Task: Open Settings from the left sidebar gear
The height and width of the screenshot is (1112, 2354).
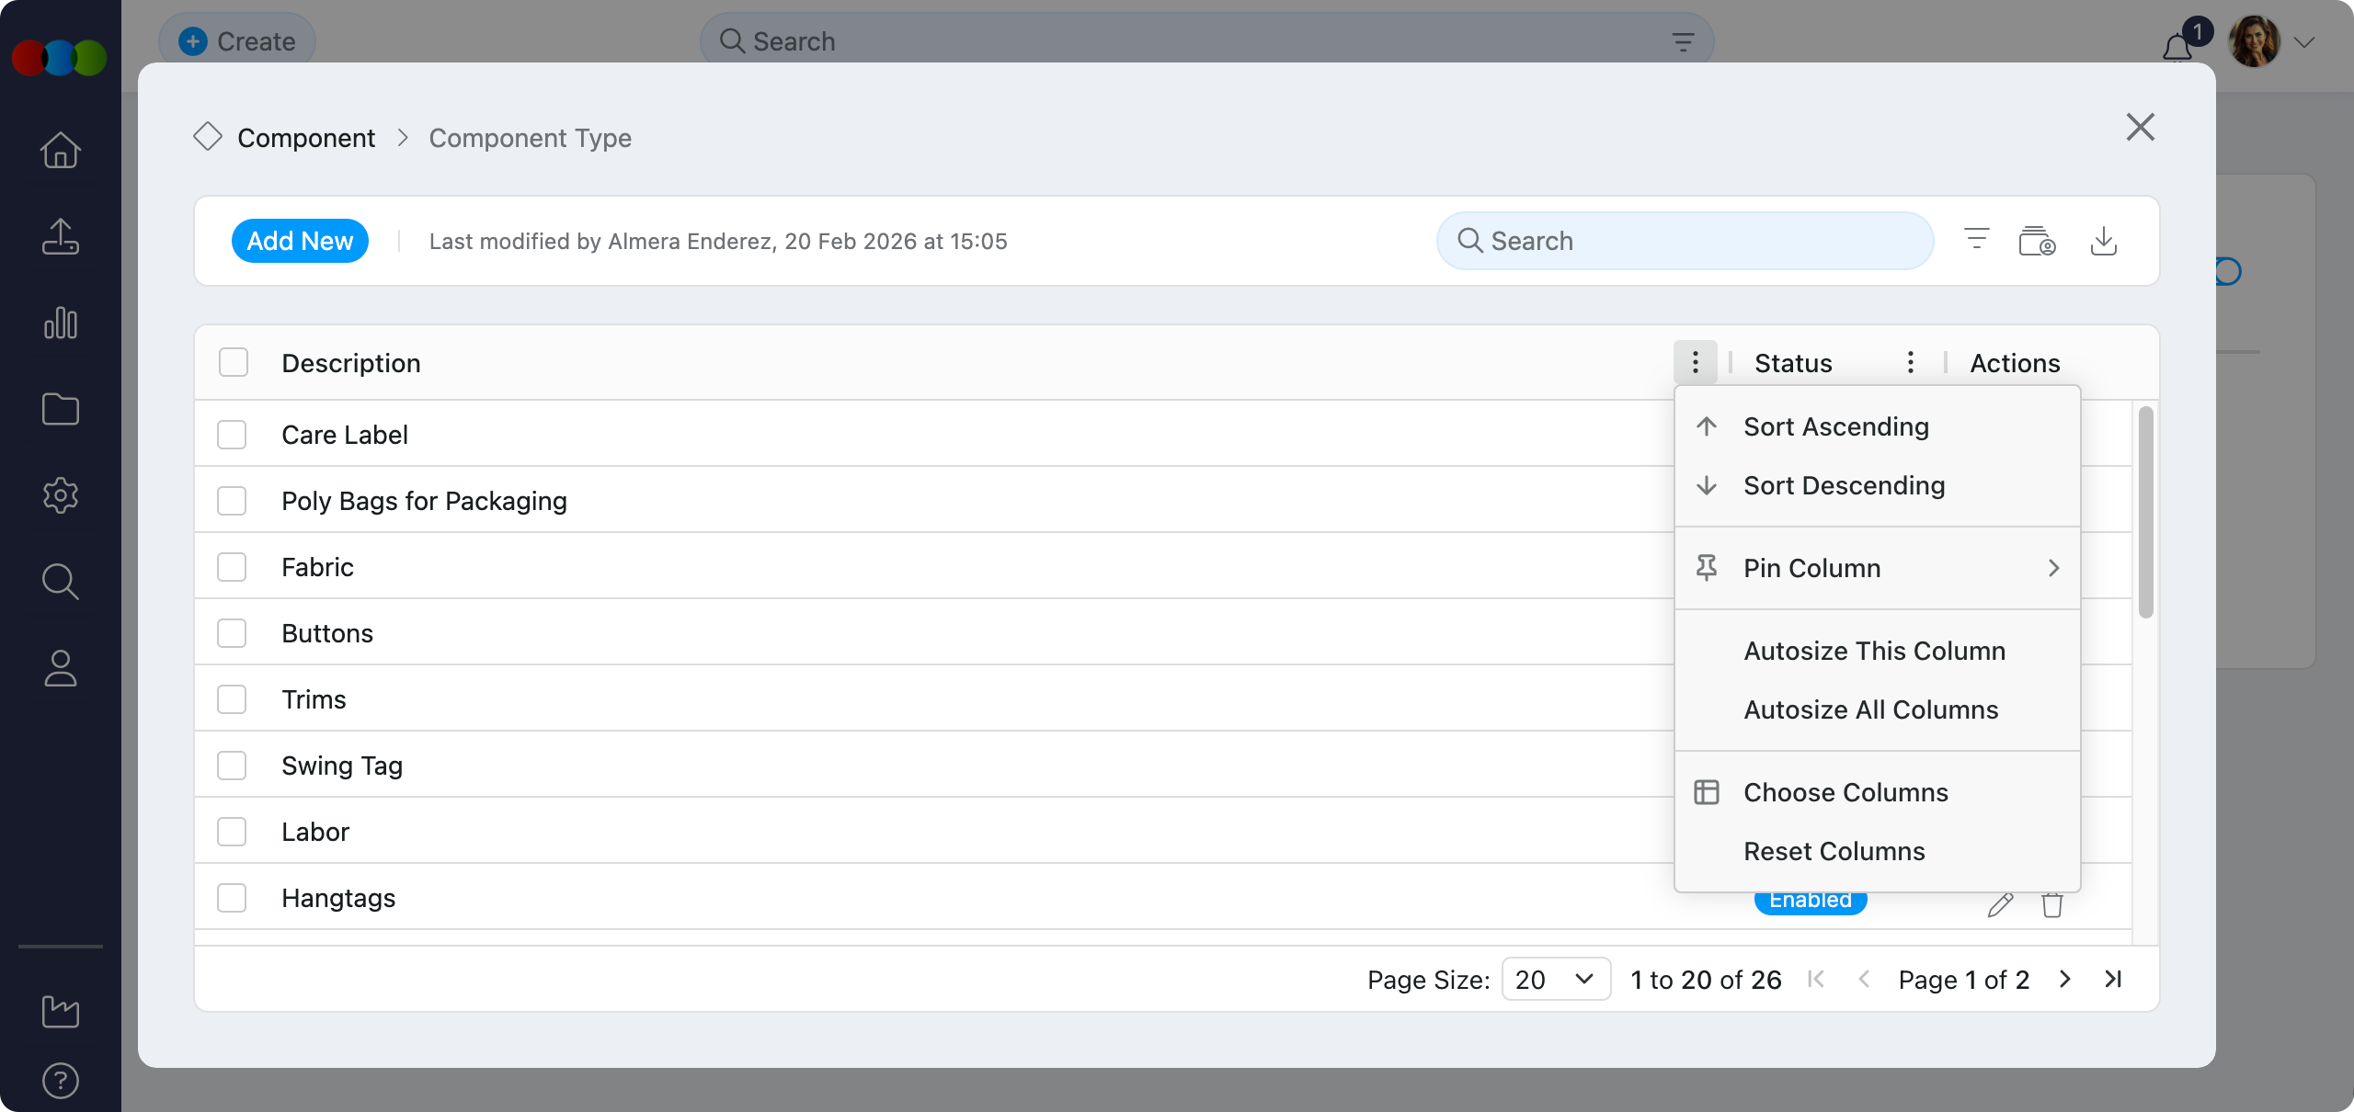Action: tap(60, 495)
